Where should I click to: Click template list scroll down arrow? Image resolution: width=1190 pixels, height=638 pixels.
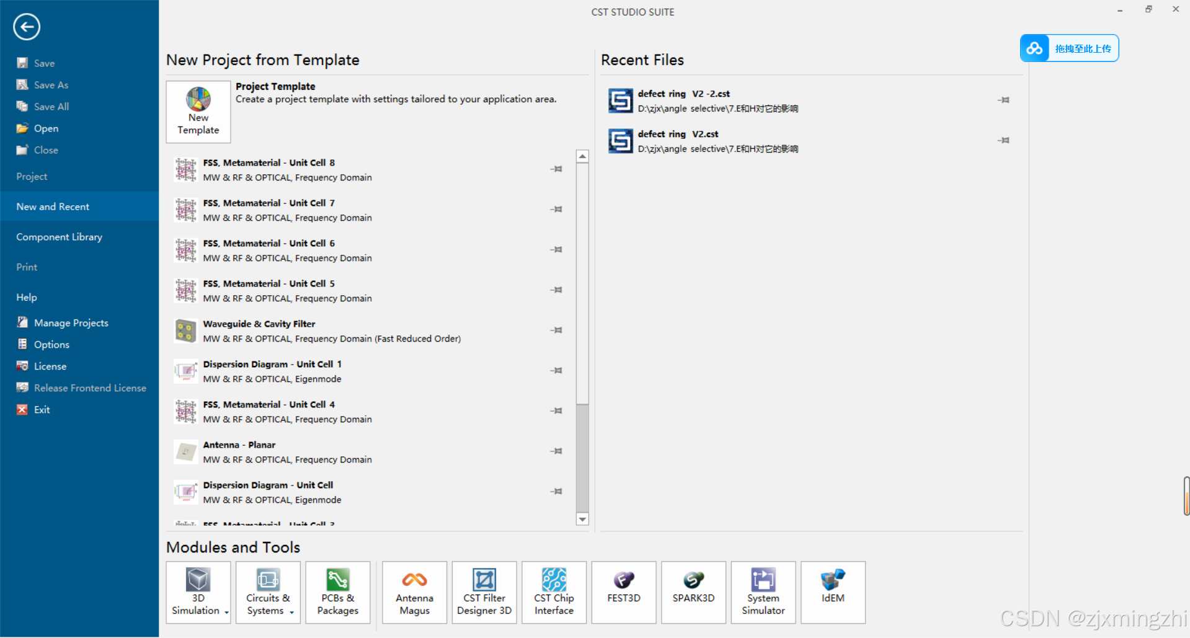[582, 519]
